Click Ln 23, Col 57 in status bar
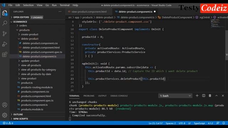The height and width of the screenshot is (128, 228). [156, 123]
